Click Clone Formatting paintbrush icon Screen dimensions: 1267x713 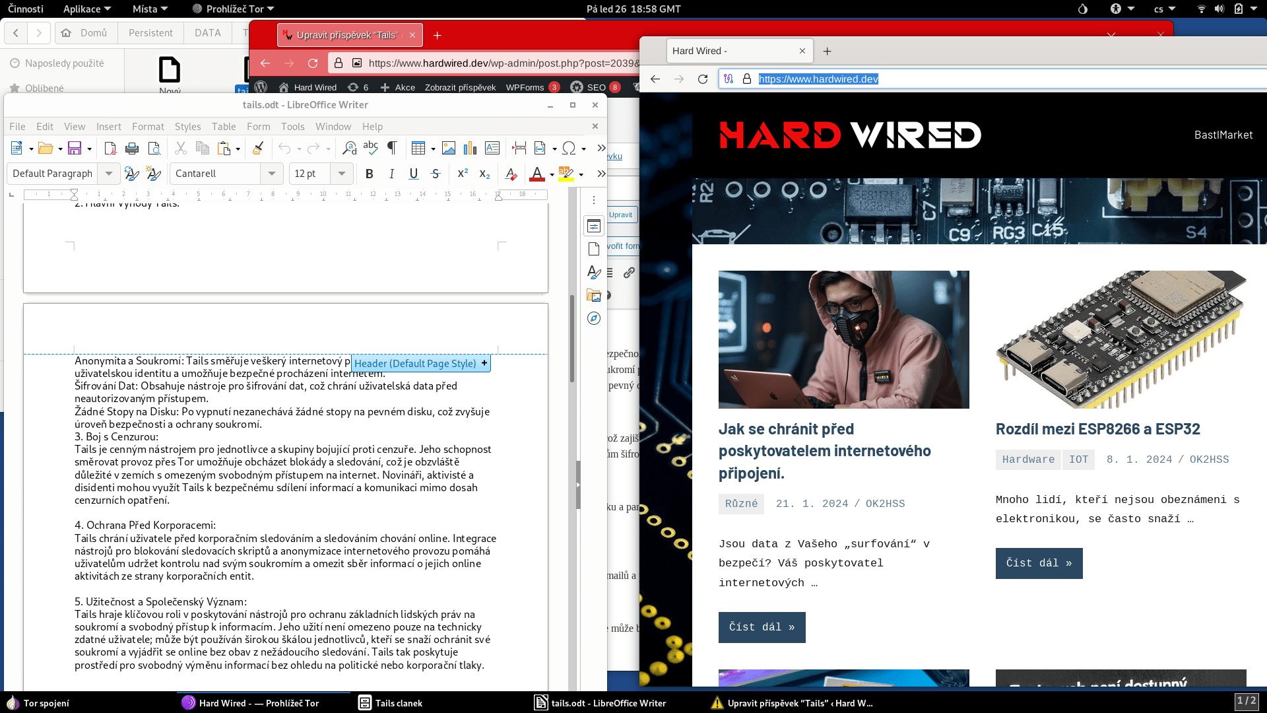pyautogui.click(x=258, y=149)
